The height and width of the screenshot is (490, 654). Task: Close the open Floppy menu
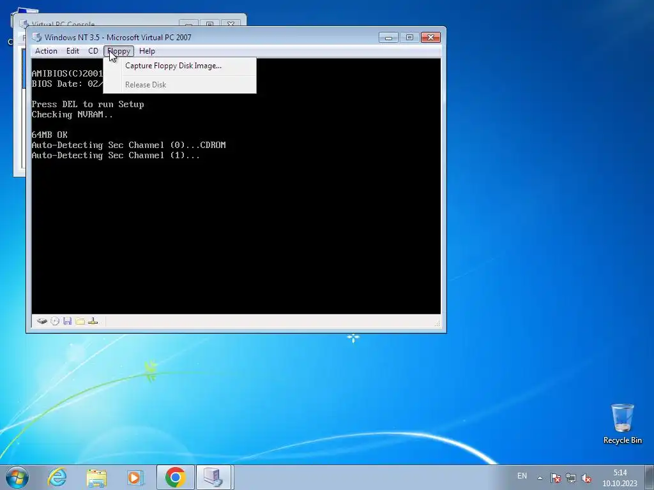(x=119, y=51)
